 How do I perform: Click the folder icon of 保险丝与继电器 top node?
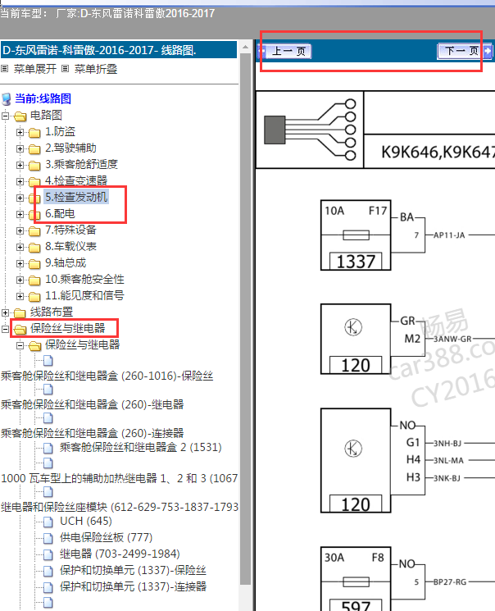(x=20, y=329)
